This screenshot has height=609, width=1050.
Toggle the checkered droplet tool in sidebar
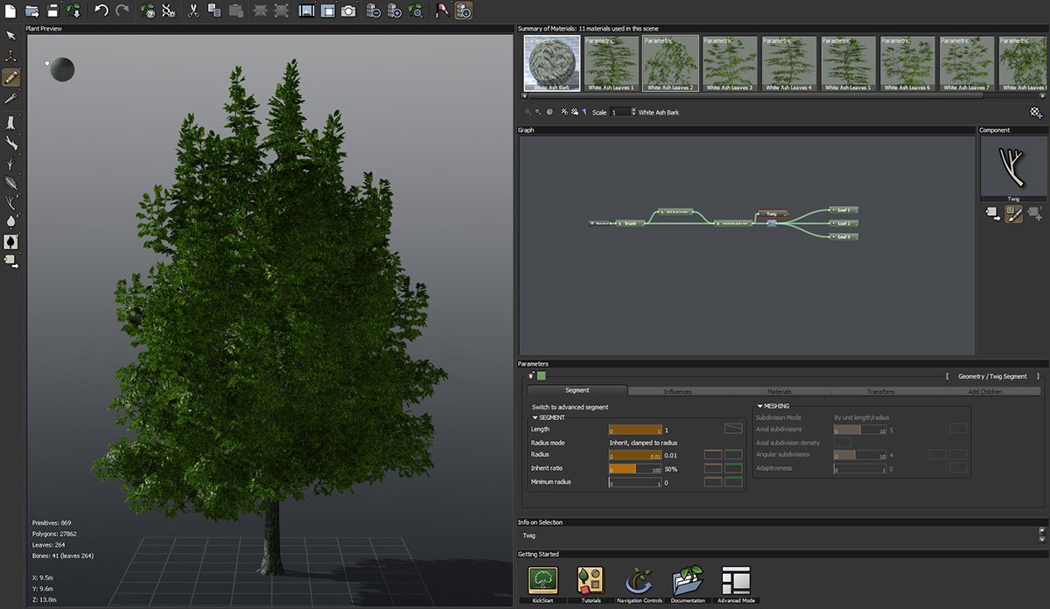[x=11, y=241]
